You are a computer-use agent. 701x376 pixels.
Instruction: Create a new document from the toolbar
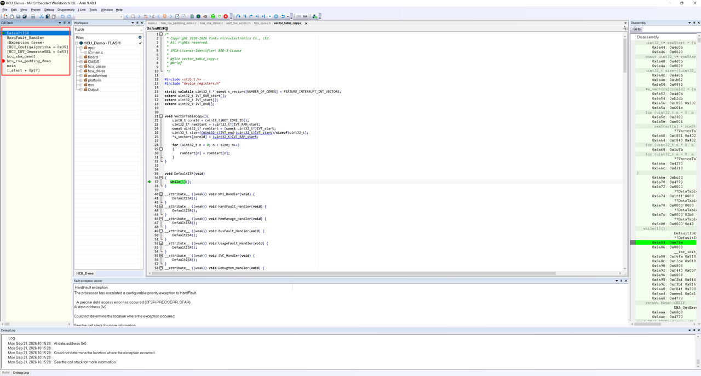(x=5, y=16)
